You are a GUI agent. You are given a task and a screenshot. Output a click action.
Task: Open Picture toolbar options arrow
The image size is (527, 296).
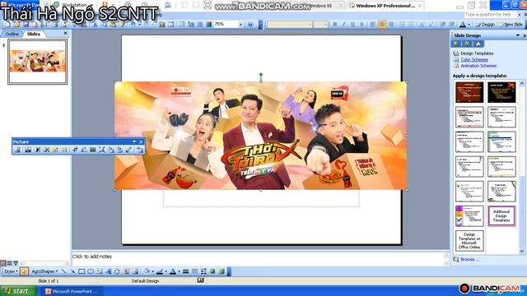(134, 142)
